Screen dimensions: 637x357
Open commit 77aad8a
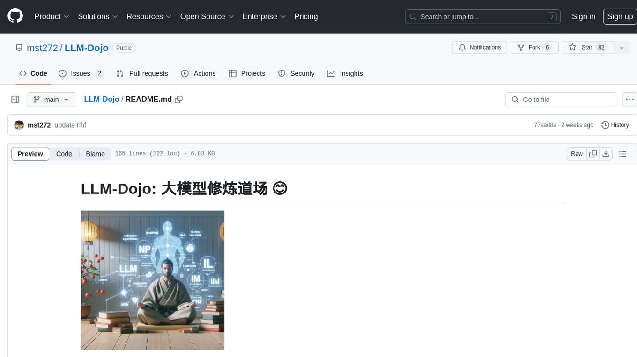(545, 125)
